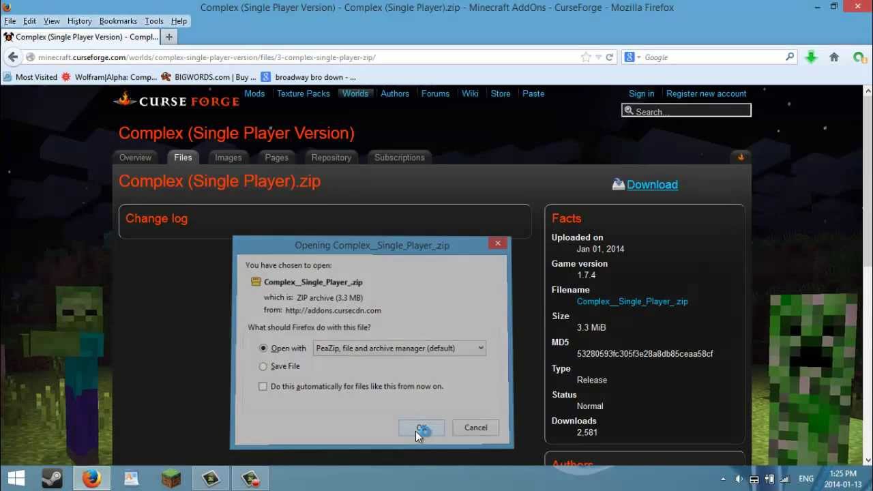Image resolution: width=873 pixels, height=491 pixels.
Task: Bookmark this page with the star icon
Action: 586,57
